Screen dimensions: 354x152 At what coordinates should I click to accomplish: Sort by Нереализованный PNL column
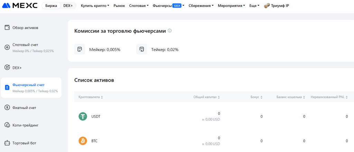[x=329, y=97]
